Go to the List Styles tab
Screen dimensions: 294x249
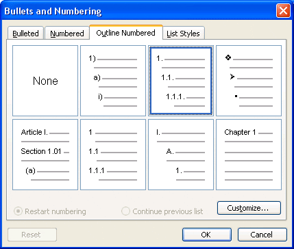click(x=184, y=34)
